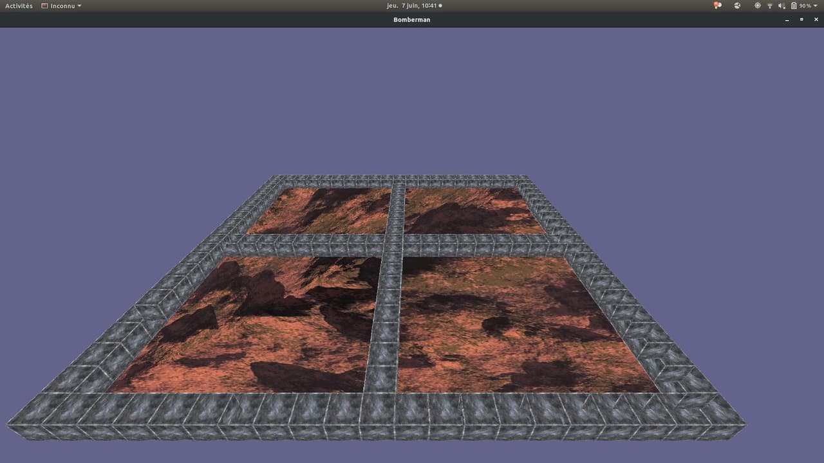Click the speaker volume icon
This screenshot has width=824, height=463.
(782, 6)
